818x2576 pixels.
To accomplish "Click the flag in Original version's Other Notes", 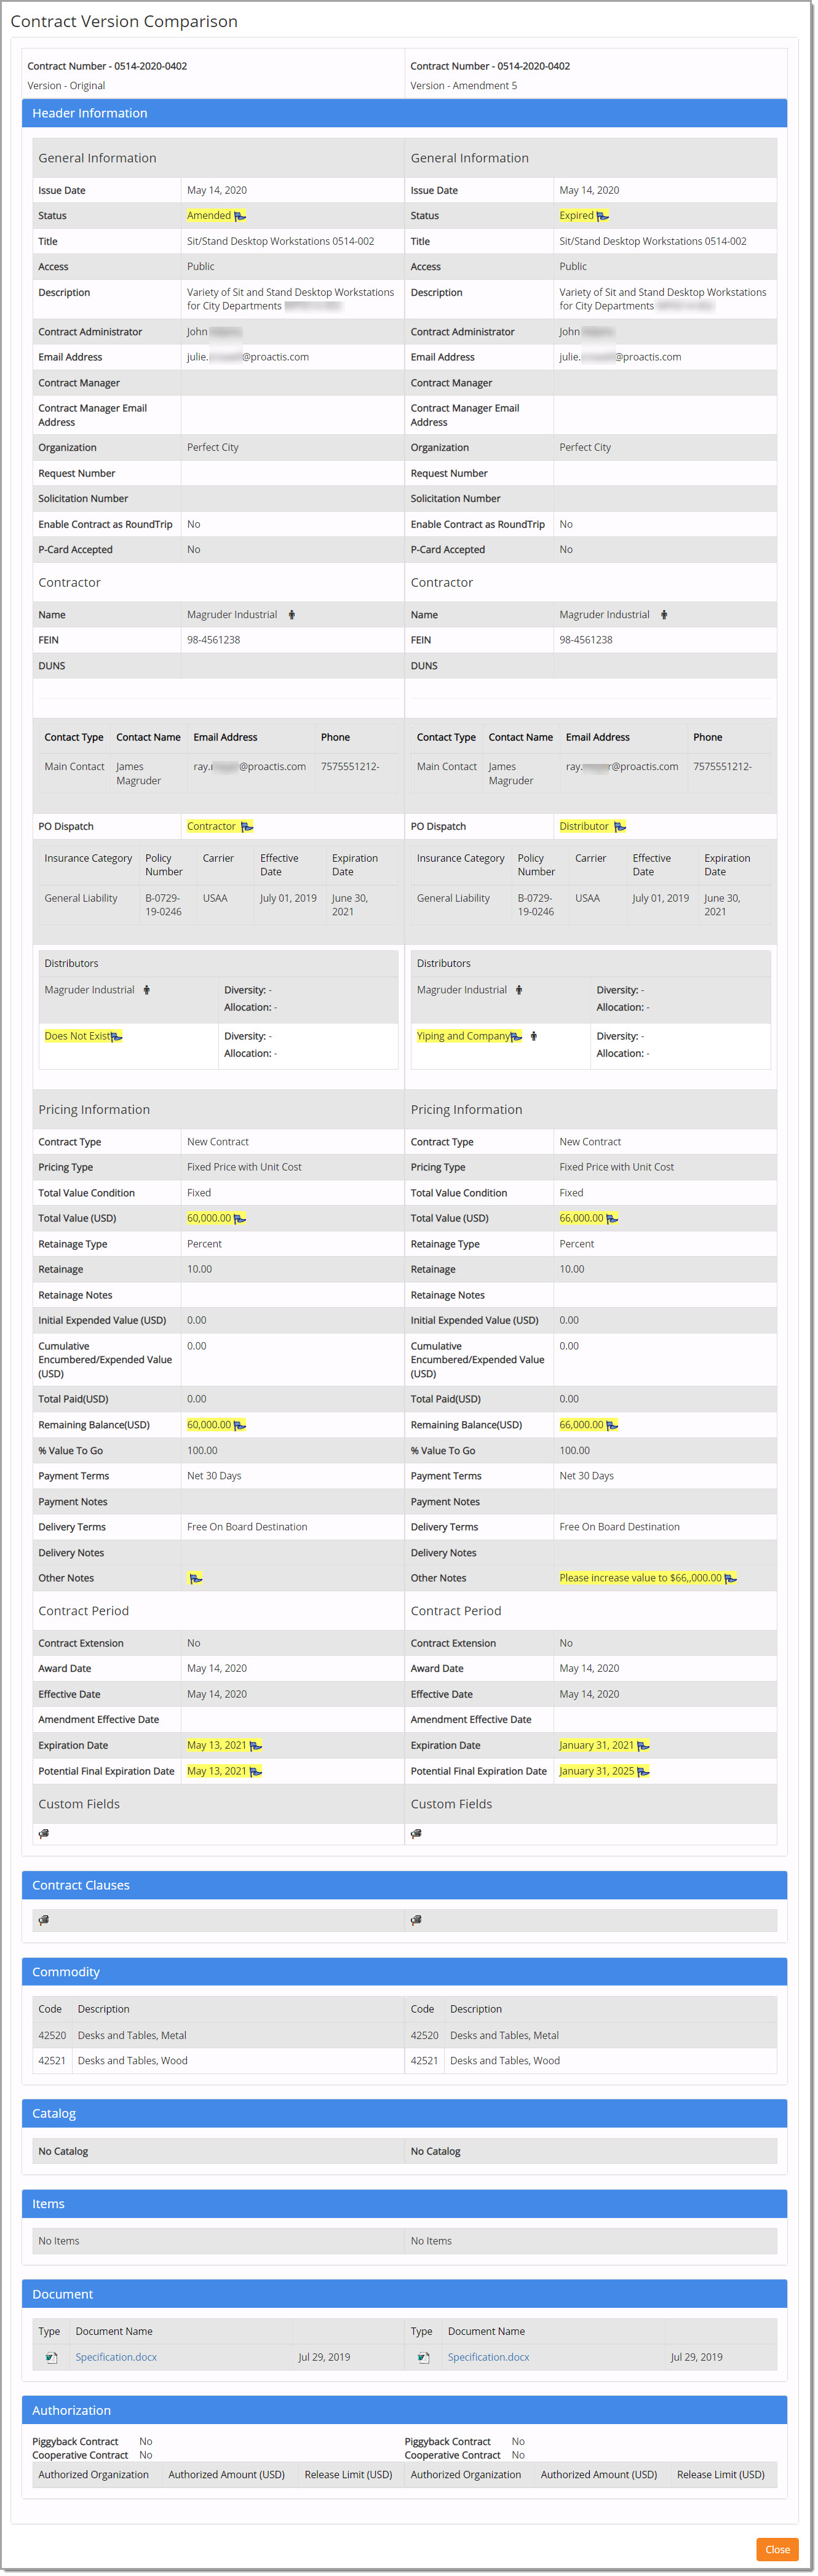I will coord(196,1579).
